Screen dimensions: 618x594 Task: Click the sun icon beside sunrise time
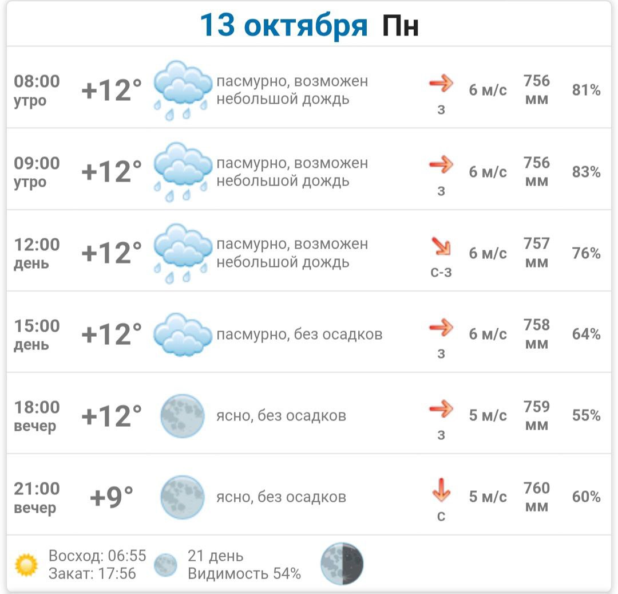click(x=26, y=565)
